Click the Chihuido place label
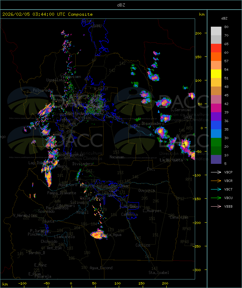Viewport: 242px width, 288px height. pyautogui.click(x=49, y=241)
